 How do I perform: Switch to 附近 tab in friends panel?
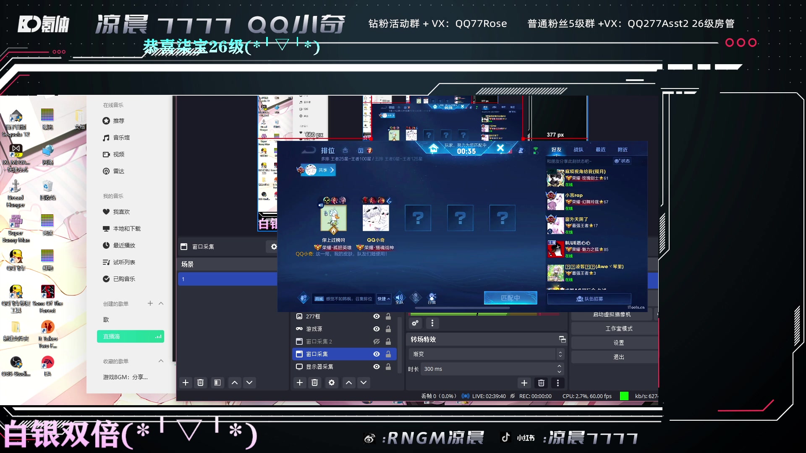(623, 150)
